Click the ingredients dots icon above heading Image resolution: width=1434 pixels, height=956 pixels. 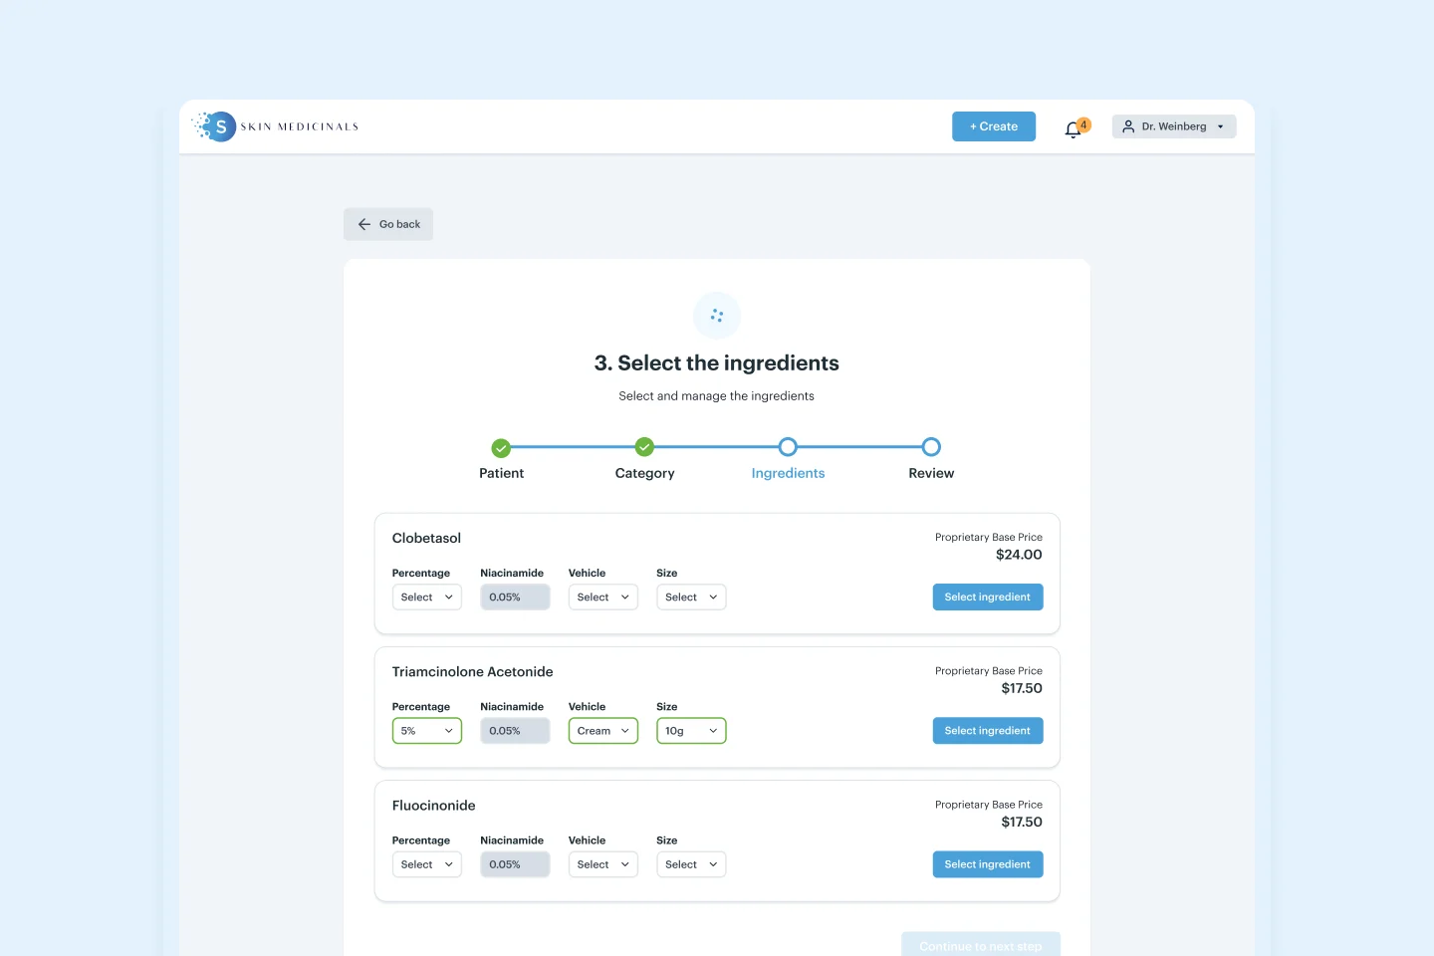click(x=717, y=316)
